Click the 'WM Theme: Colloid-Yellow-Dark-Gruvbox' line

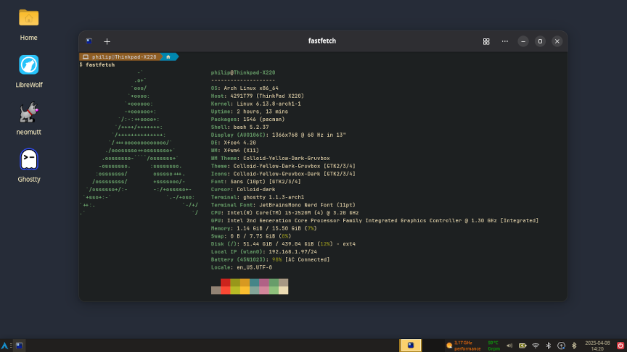pyautogui.click(x=270, y=159)
